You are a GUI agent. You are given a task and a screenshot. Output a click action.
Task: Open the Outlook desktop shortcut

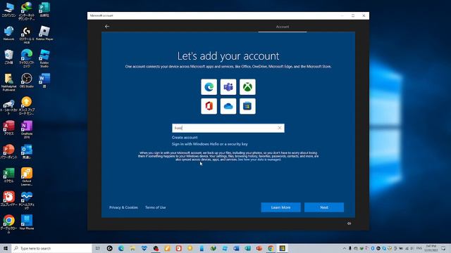(x=27, y=152)
